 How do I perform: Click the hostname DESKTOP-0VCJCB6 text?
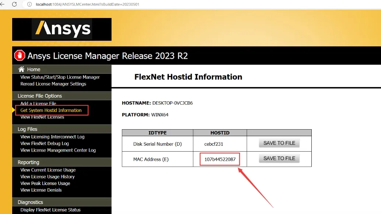pos(172,103)
